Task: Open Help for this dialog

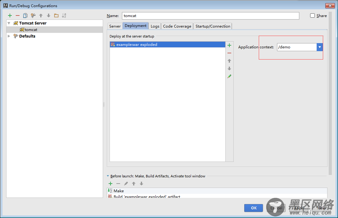Action: tap(321, 208)
